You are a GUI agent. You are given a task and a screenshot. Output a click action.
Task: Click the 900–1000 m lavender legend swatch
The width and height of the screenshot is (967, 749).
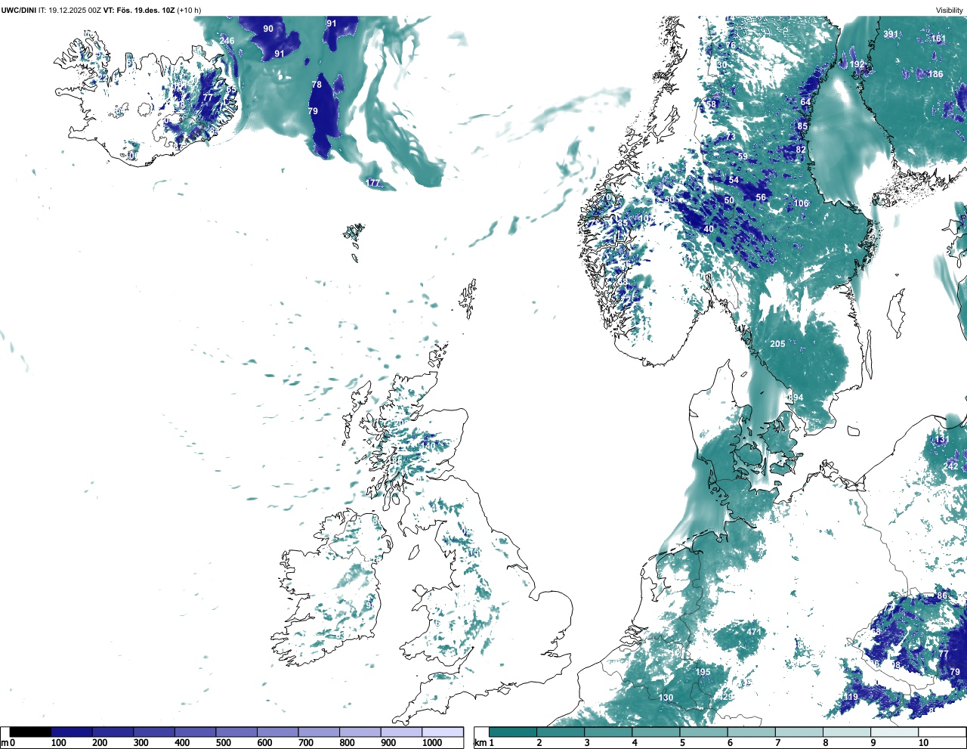click(x=401, y=732)
